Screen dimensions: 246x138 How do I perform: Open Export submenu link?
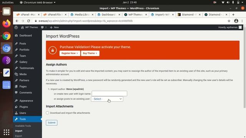pyautogui.click(x=18, y=136)
